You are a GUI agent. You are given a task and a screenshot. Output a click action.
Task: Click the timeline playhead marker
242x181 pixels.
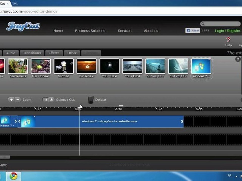(79, 109)
